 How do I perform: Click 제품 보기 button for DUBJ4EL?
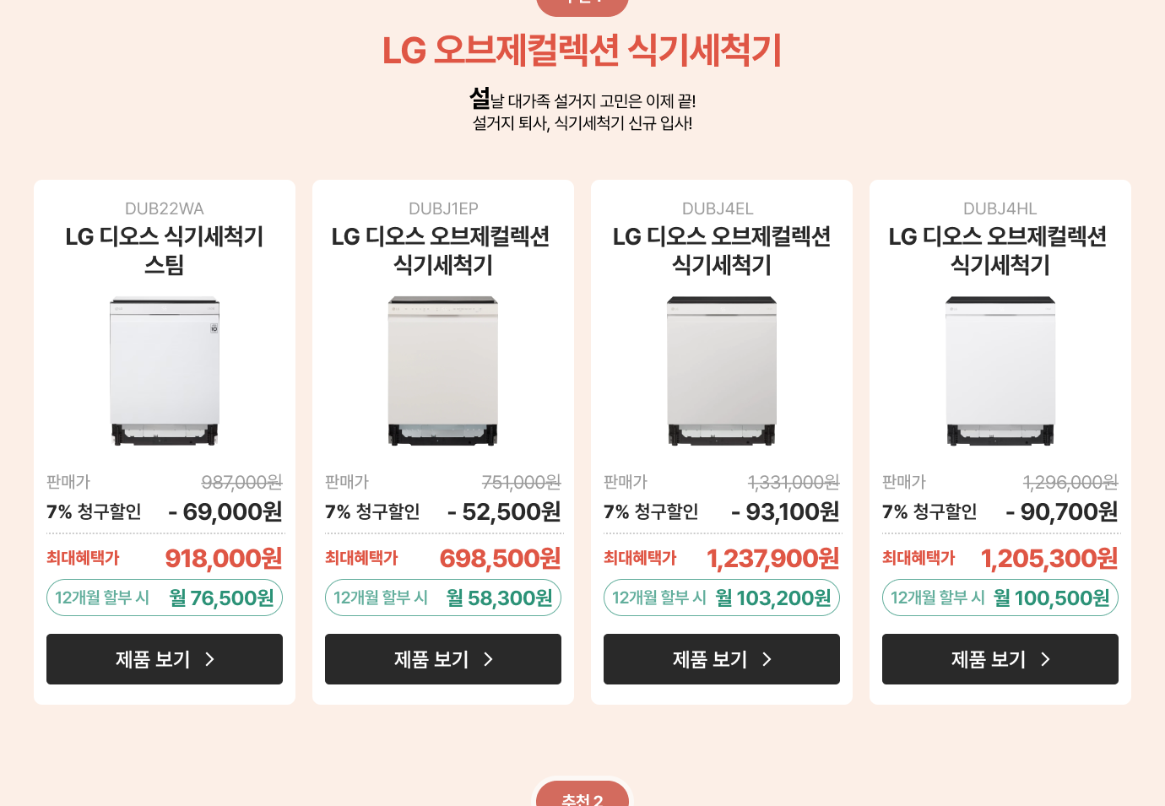tap(722, 659)
